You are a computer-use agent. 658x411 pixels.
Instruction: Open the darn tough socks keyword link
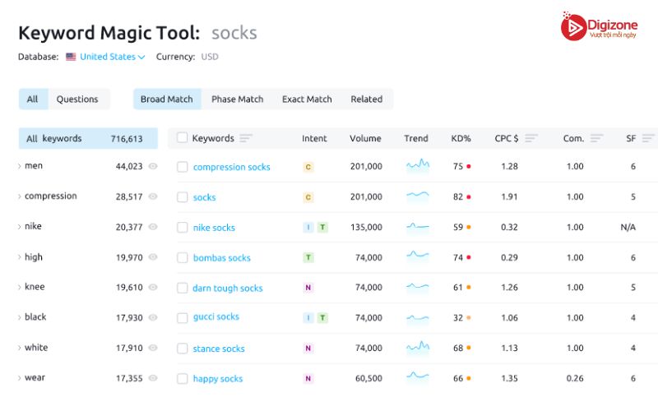point(228,289)
